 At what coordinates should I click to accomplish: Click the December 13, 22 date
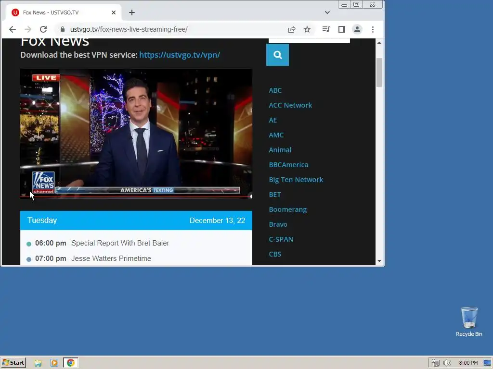click(217, 221)
